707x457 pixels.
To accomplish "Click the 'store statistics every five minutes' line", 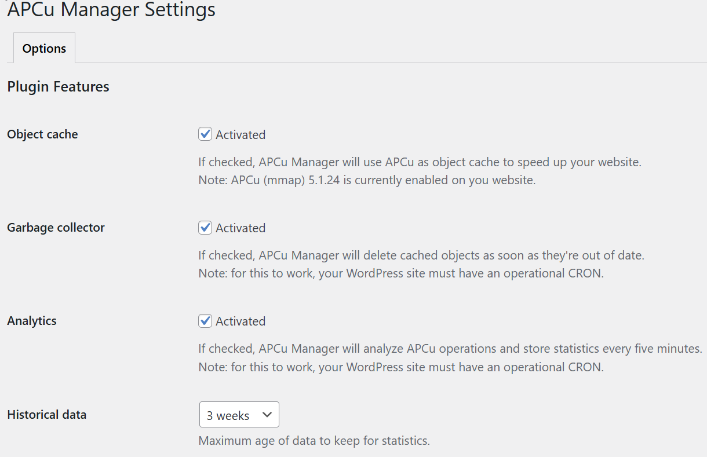I will (x=450, y=349).
